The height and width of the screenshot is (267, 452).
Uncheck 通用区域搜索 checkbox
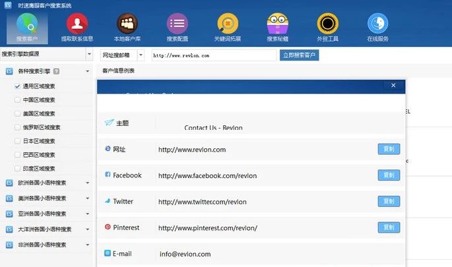[x=17, y=86]
